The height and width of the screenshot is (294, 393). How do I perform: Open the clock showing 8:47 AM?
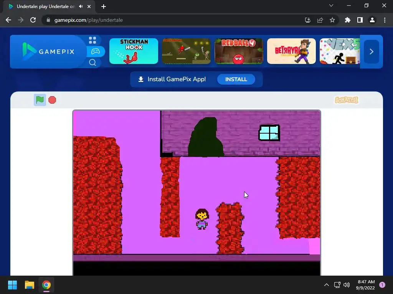tap(365, 285)
